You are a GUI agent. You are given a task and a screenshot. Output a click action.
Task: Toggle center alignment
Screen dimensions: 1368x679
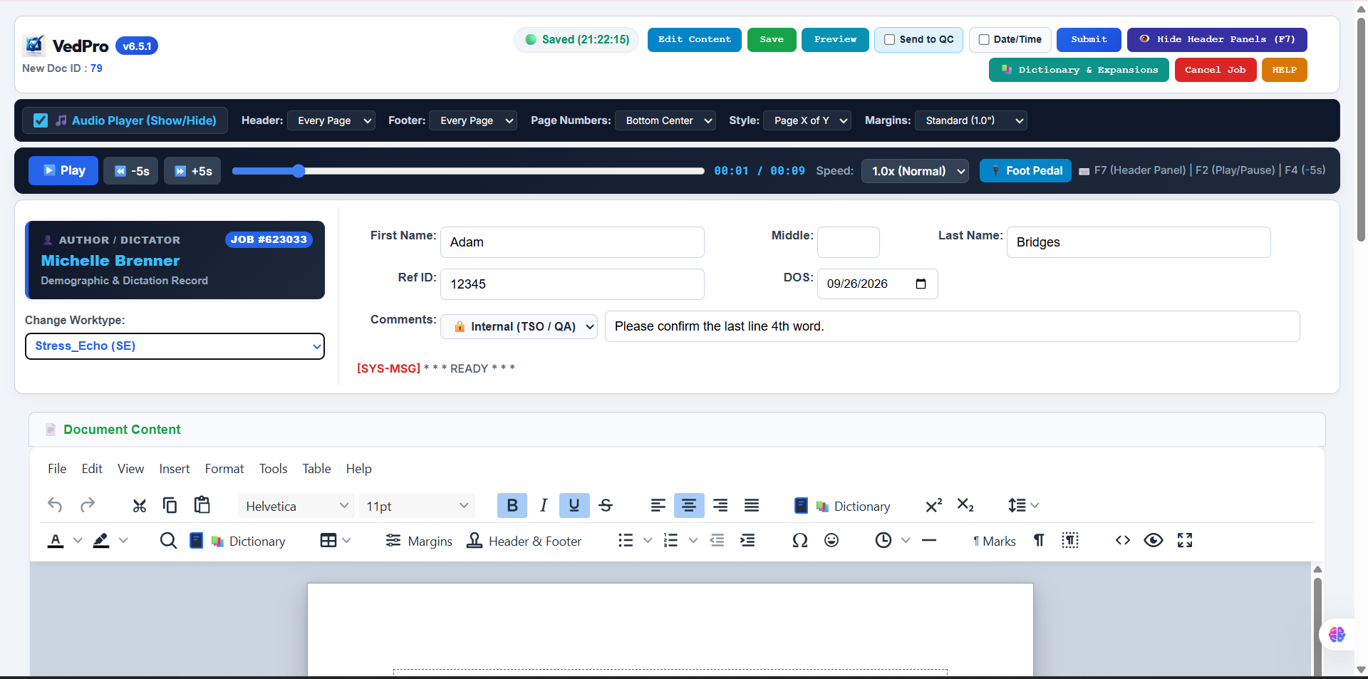point(689,505)
